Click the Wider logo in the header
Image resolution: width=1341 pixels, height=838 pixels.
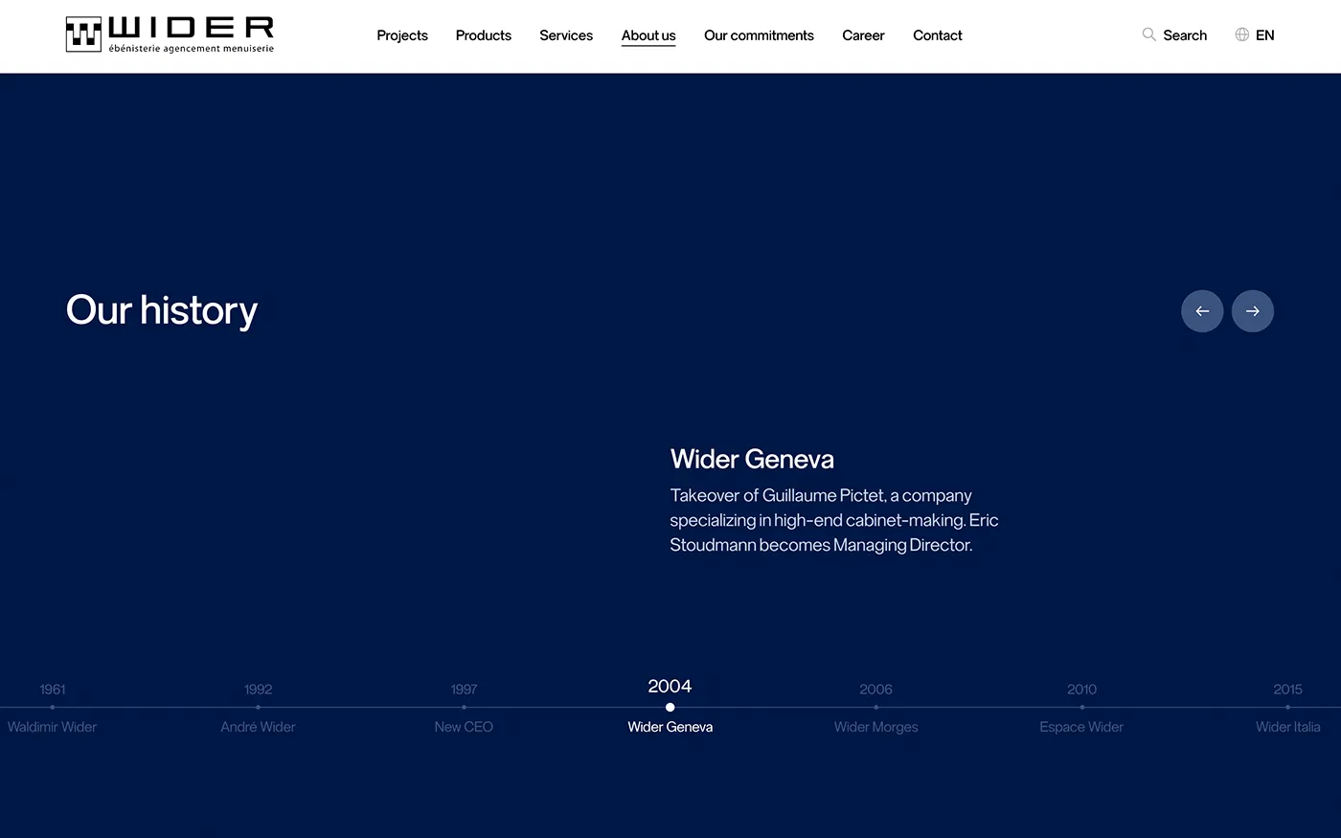170,34
